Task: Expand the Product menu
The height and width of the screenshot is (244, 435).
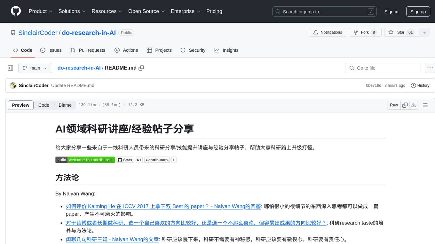Action: coord(41,11)
